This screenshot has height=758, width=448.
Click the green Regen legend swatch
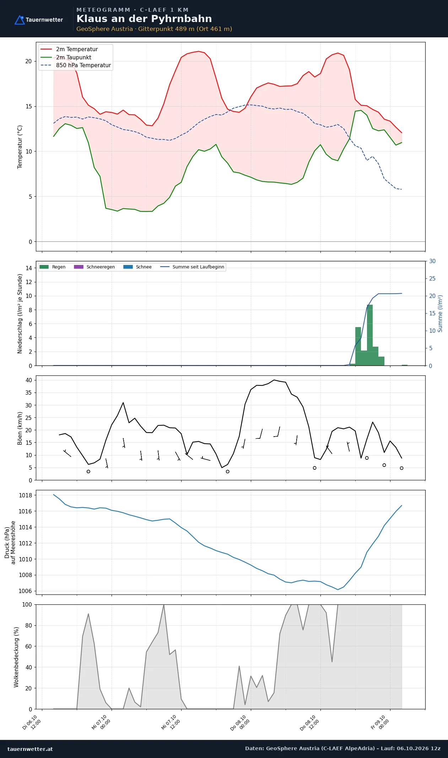(x=44, y=267)
